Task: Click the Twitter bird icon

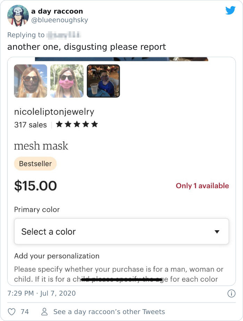Action: coord(230,11)
